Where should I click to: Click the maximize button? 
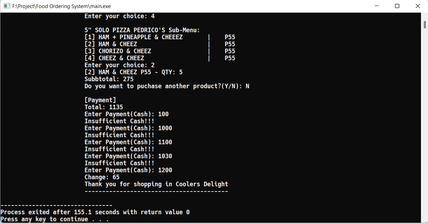point(397,6)
